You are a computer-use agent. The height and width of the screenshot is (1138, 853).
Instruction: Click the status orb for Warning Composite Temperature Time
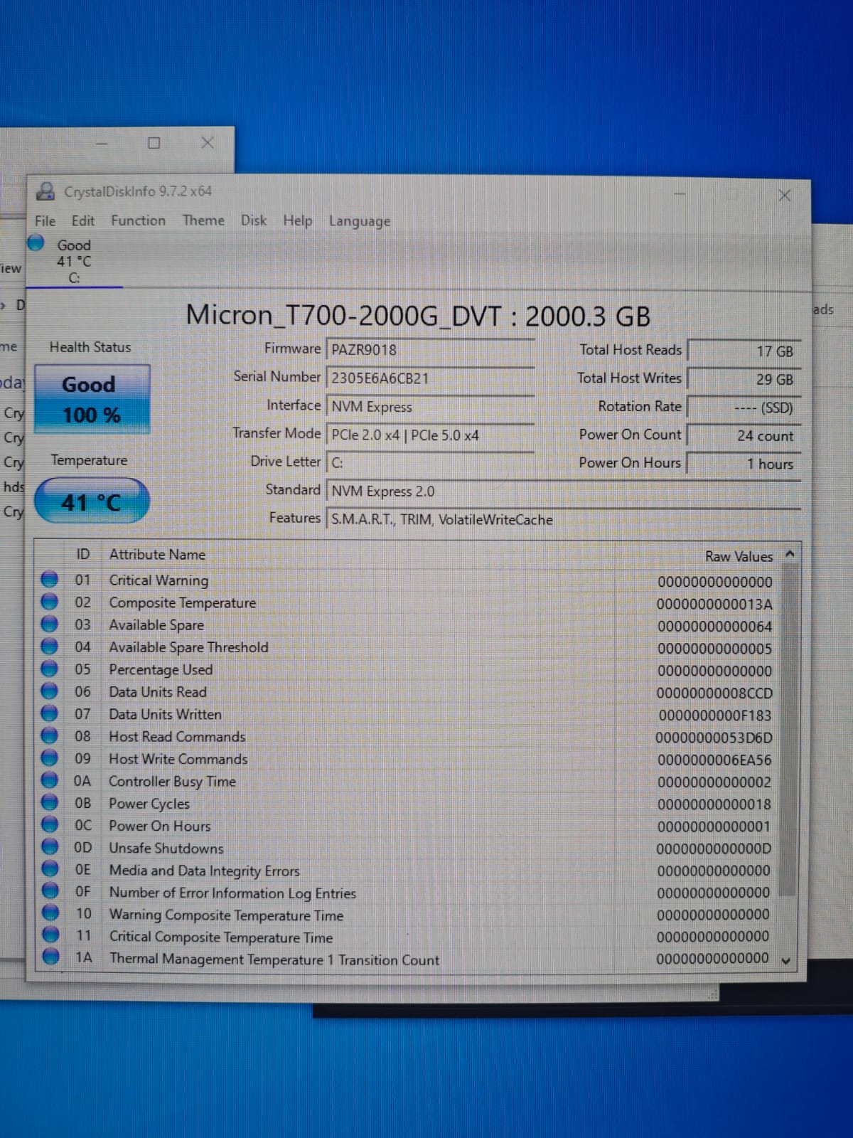point(50,913)
